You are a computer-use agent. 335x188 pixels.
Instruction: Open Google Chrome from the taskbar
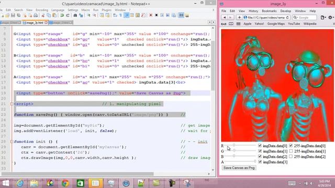(x=65, y=183)
